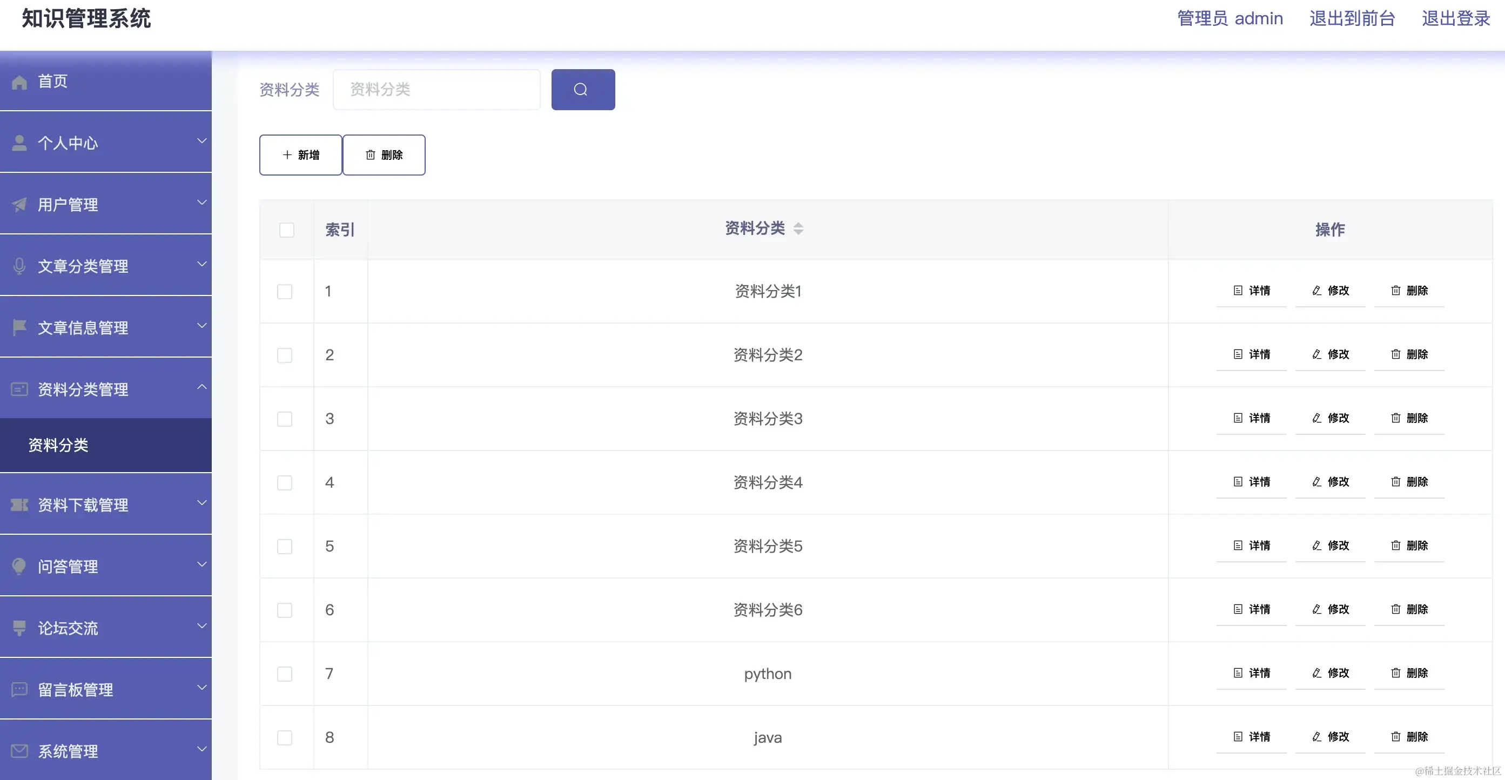Check the checkbox for row 2
This screenshot has width=1505, height=780.
pos(285,355)
